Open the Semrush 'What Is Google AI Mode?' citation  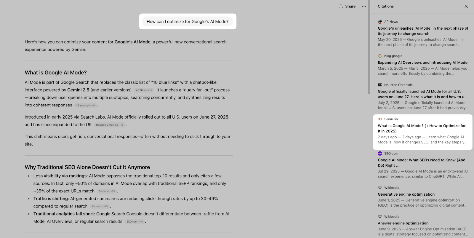coord(422,128)
